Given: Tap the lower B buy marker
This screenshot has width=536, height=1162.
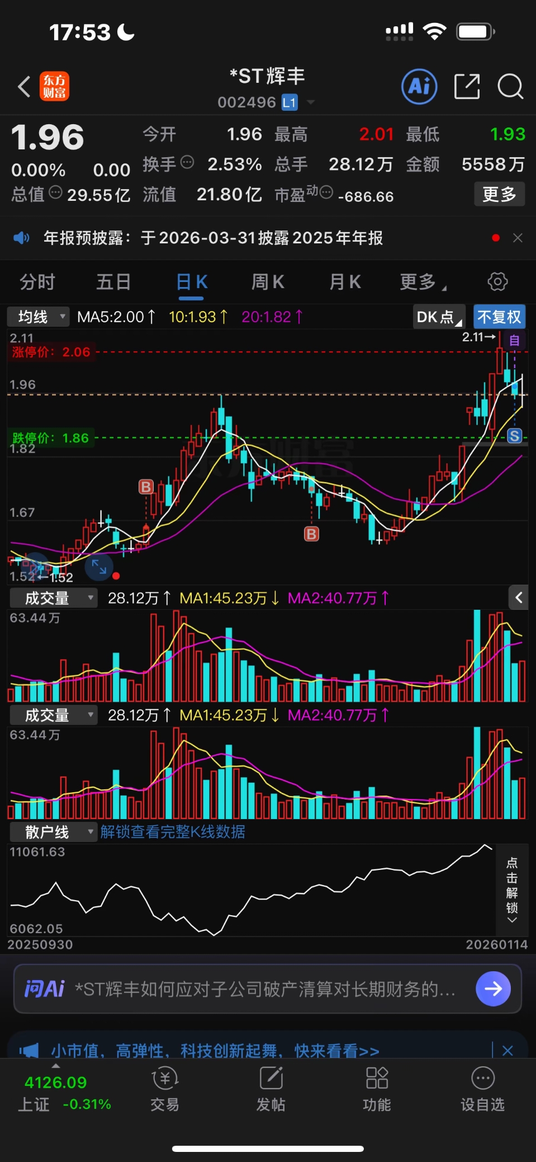Looking at the screenshot, I should tap(311, 534).
